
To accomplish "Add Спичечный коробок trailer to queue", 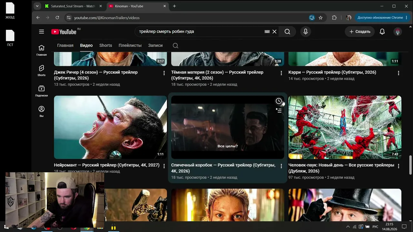I will 279,111.
